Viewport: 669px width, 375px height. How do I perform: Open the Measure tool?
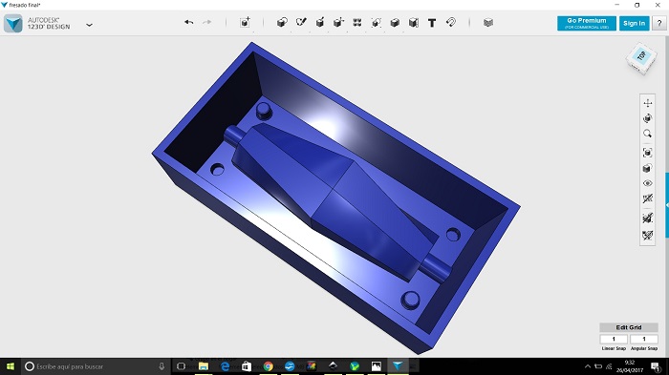[x=414, y=23]
